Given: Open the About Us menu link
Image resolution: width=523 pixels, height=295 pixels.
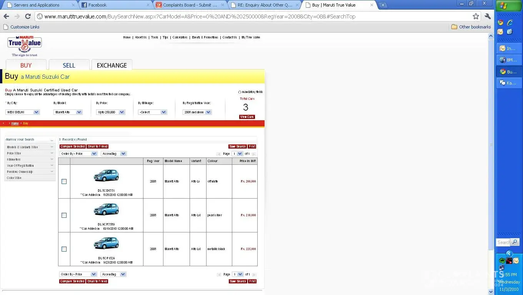Looking at the screenshot, I should tap(141, 37).
